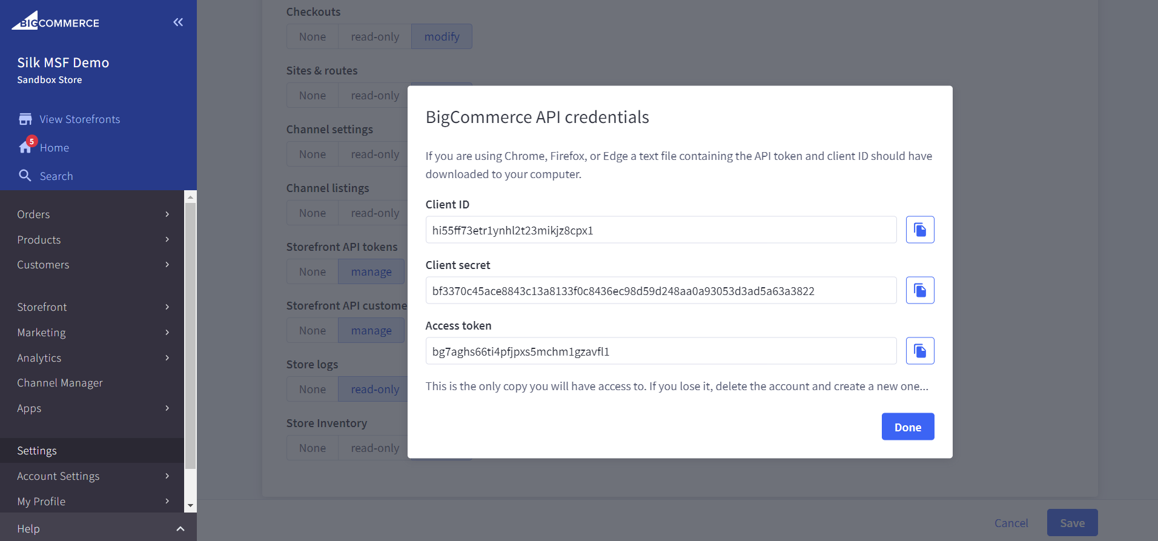
Task: Set Channel listings scope to None
Action: point(313,213)
